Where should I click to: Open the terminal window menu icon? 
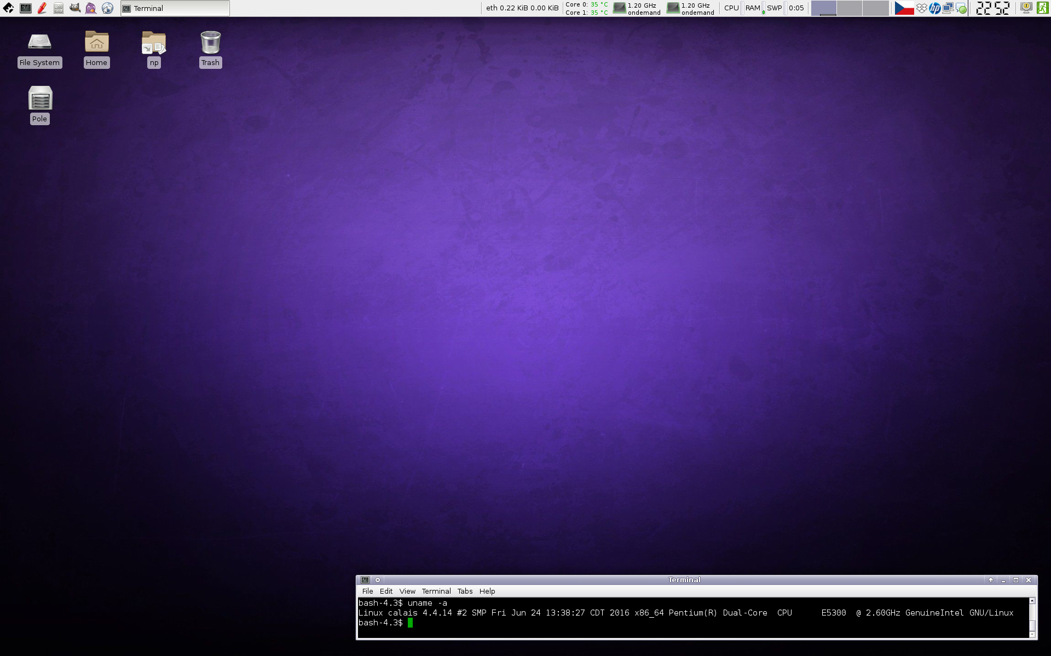point(365,580)
